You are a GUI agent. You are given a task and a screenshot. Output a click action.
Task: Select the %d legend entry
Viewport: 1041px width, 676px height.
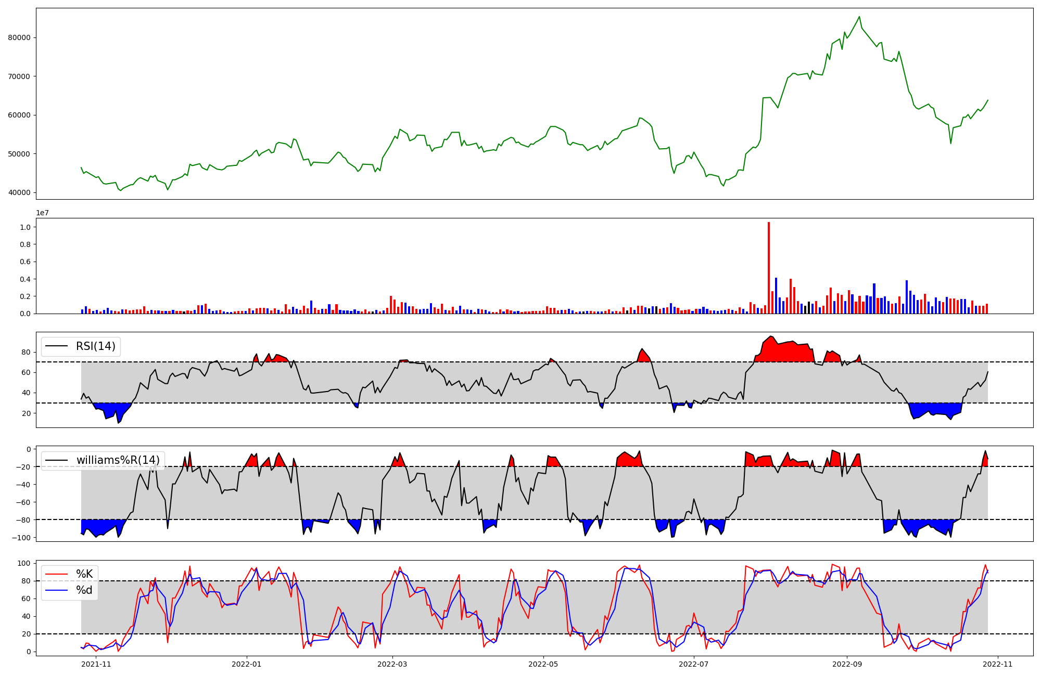69,591
